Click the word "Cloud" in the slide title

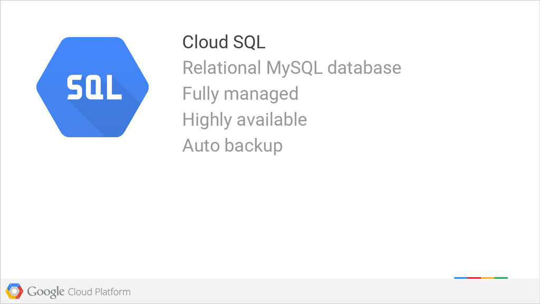pos(204,42)
